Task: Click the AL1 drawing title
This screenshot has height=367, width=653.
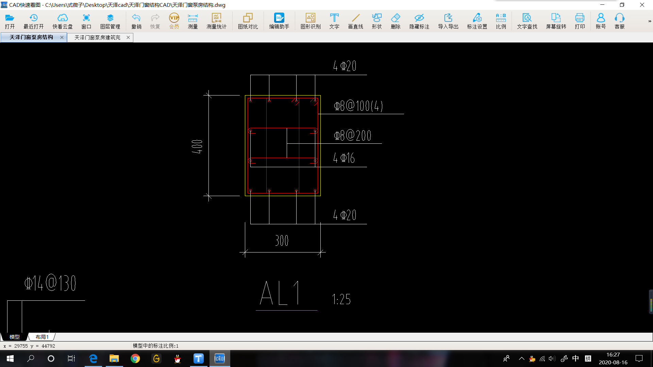Action: [280, 293]
